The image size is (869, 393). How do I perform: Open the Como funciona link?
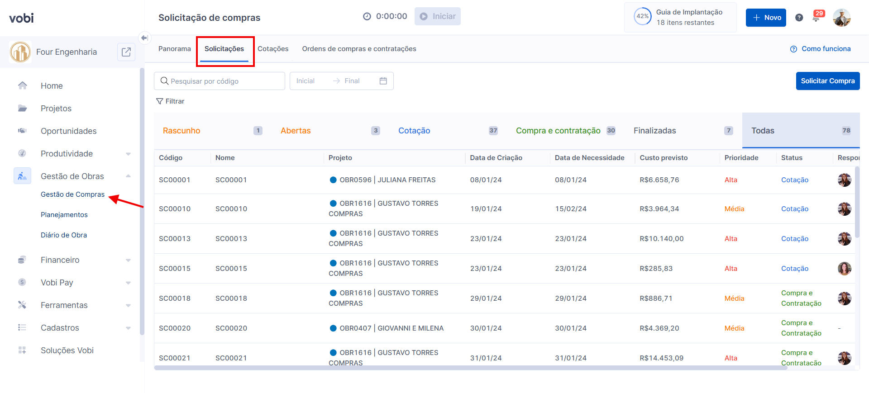[x=821, y=49]
